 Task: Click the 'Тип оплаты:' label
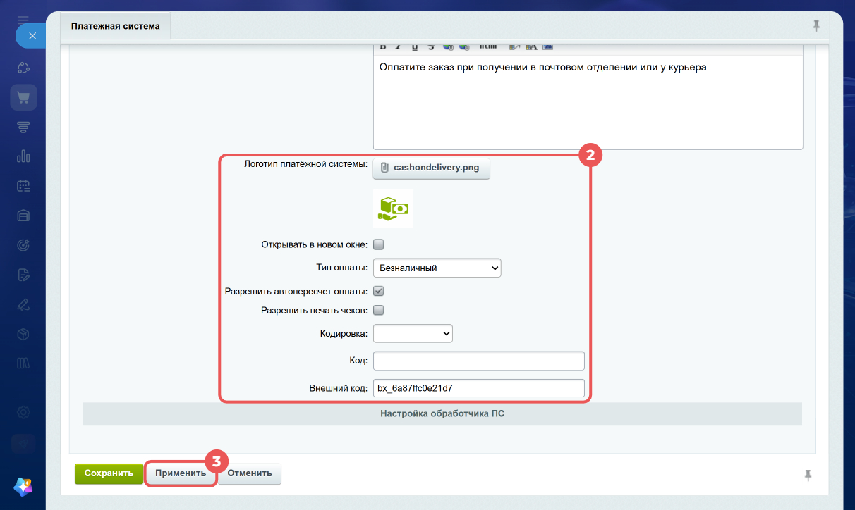click(x=342, y=268)
